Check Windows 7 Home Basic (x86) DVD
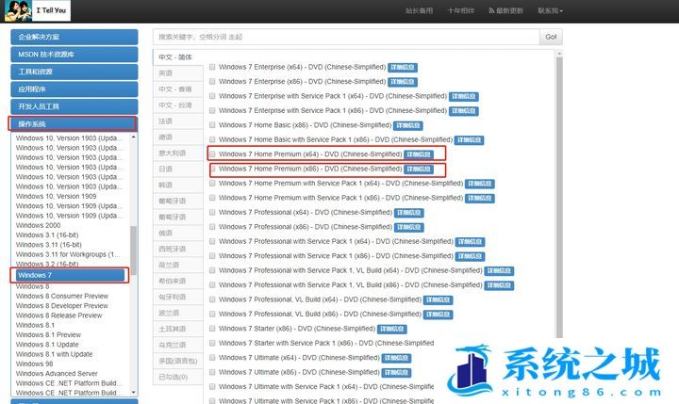Image resolution: width=679 pixels, height=404 pixels. click(x=212, y=125)
